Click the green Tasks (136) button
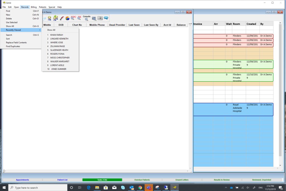The image size is (286, 191). pos(102,180)
